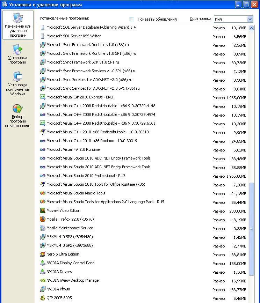The height and width of the screenshot is (303, 260).
Task: Click the Nero 6 Ultra Edition icon
Action: tap(42, 254)
